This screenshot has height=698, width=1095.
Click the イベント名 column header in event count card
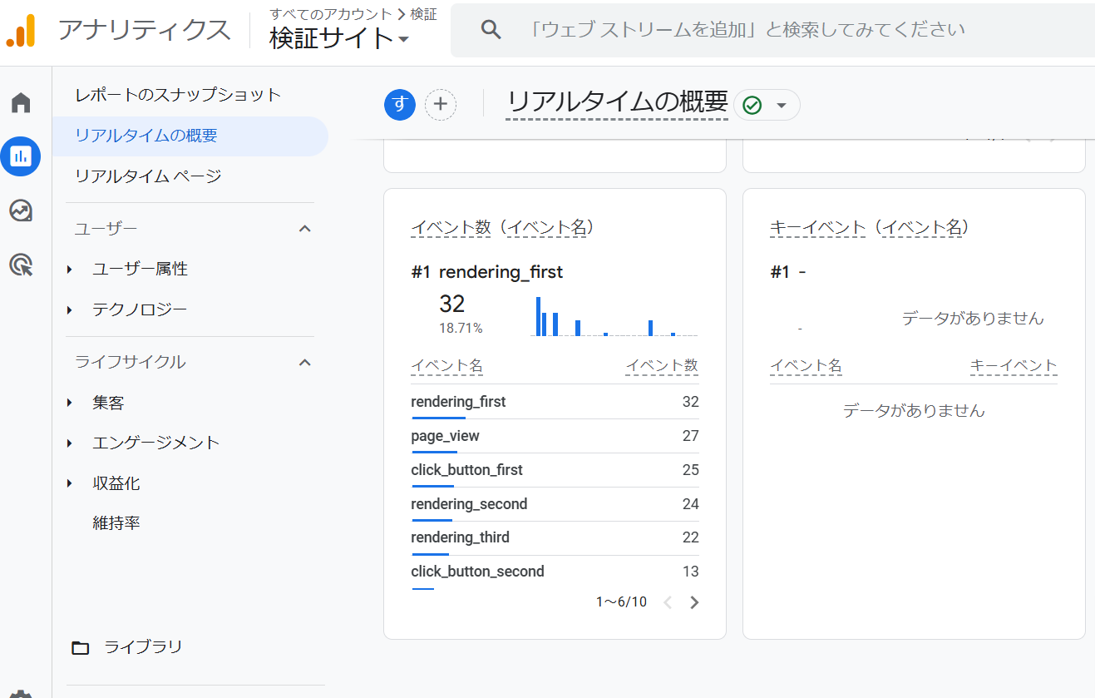pos(446,366)
